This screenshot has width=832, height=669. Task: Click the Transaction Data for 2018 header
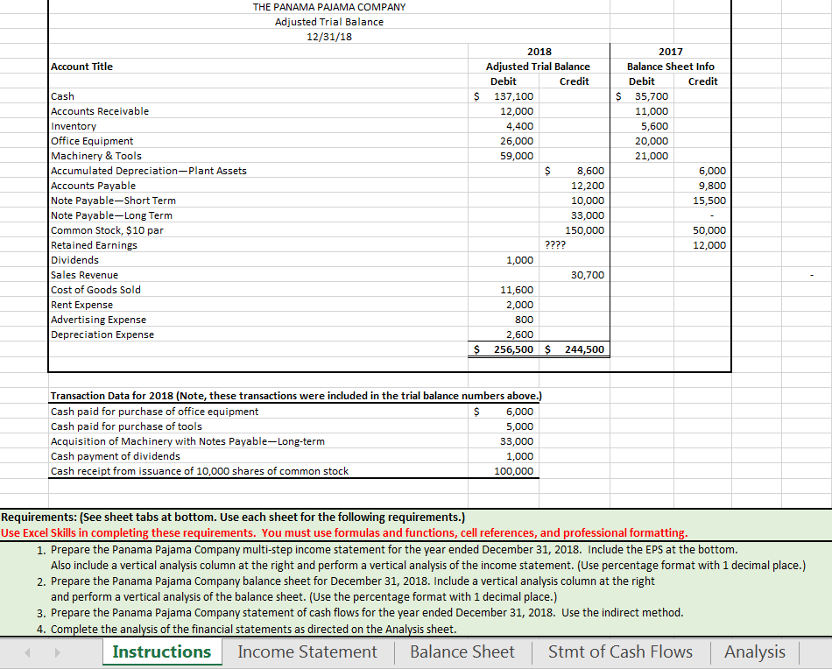(175, 396)
